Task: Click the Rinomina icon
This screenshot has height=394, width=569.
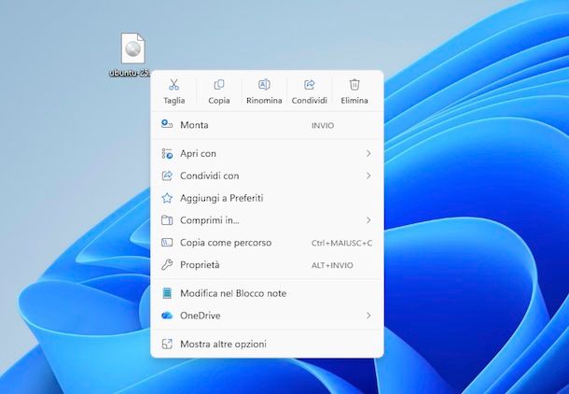Action: 264,85
